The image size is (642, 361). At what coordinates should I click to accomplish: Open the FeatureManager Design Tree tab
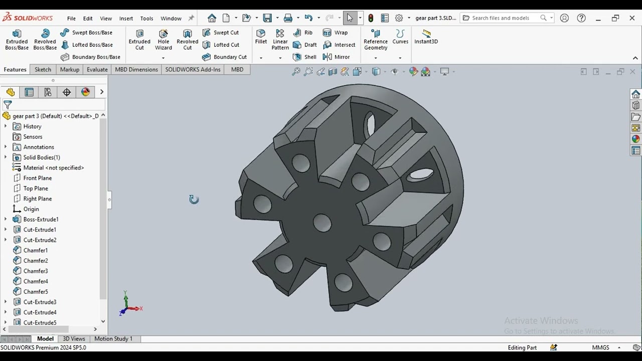click(x=11, y=92)
